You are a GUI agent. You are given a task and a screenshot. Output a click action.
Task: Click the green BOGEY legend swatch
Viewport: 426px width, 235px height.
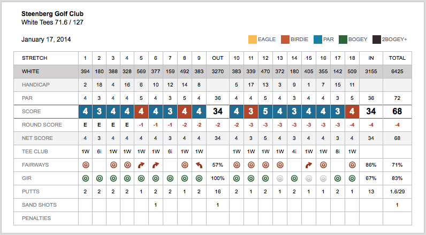point(343,39)
